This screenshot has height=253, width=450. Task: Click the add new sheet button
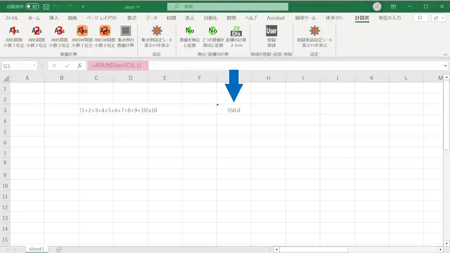59,249
